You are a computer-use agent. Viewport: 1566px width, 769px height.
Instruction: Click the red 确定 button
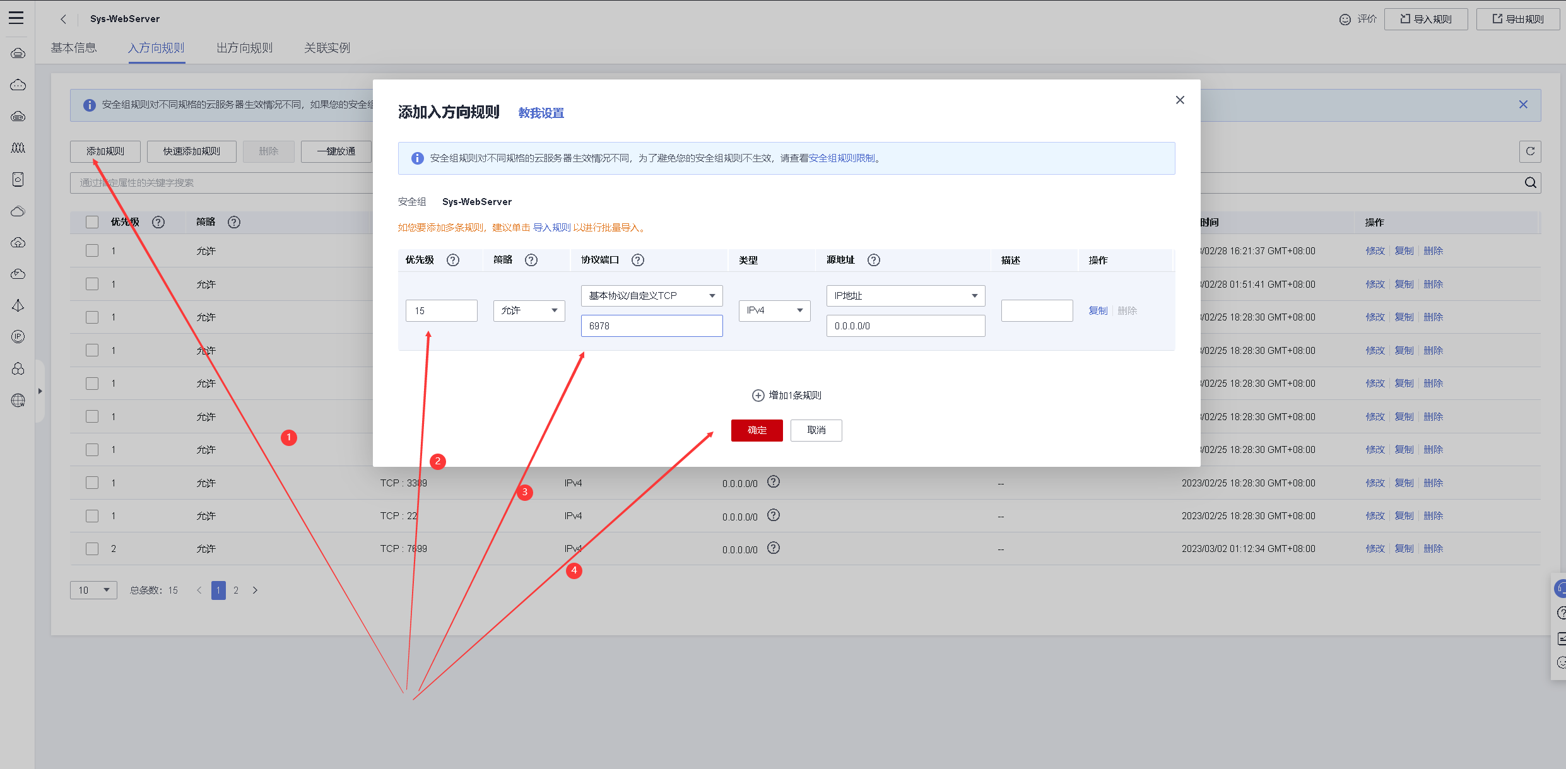[x=757, y=430]
